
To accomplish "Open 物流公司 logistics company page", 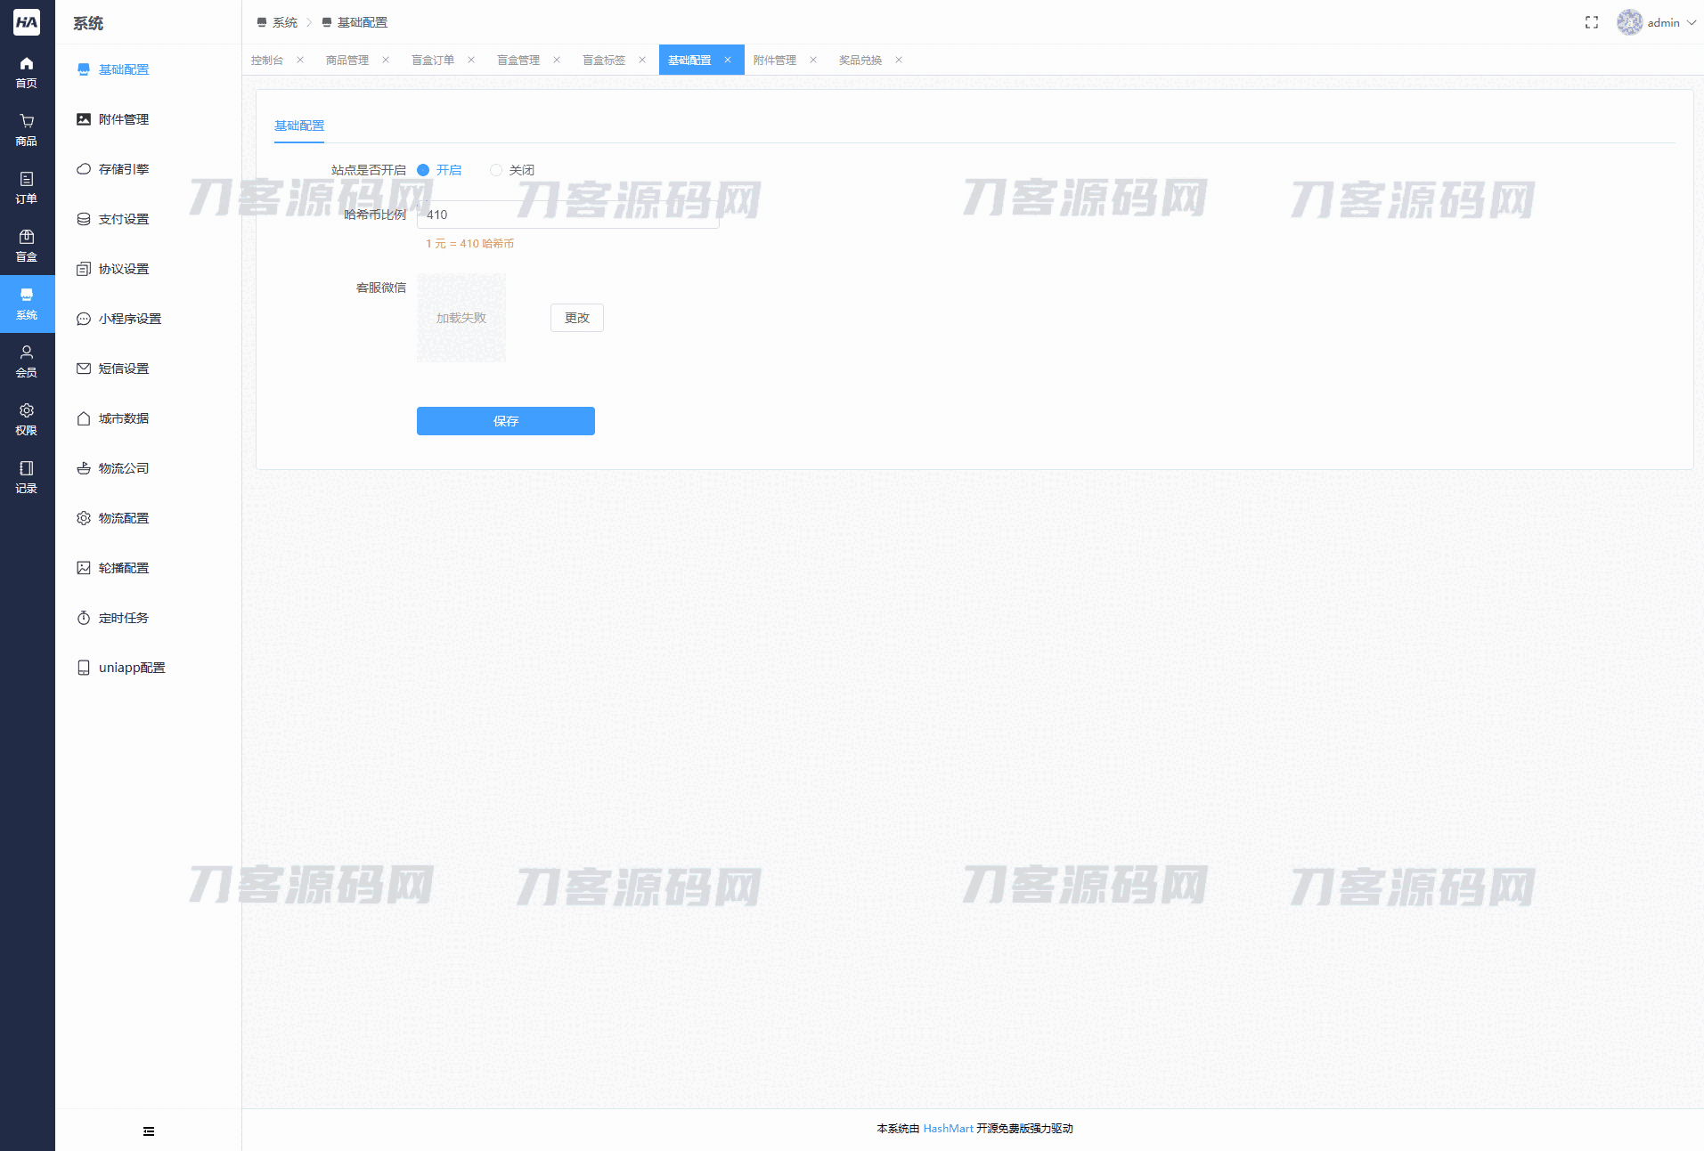I will click(148, 468).
